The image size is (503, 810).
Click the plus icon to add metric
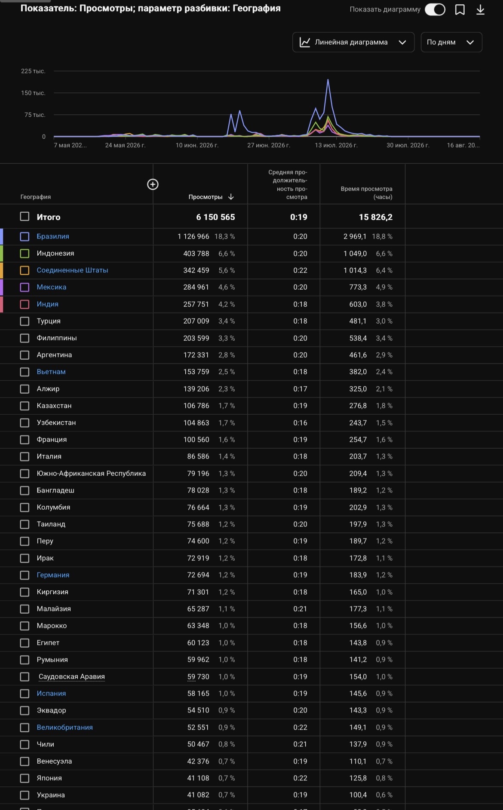click(x=153, y=184)
